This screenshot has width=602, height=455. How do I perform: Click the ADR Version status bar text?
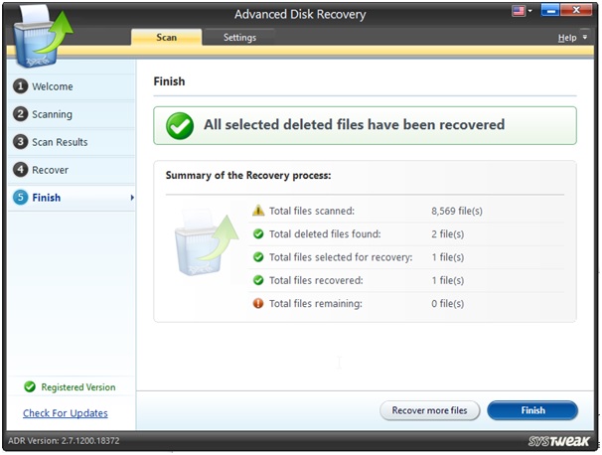click(64, 441)
